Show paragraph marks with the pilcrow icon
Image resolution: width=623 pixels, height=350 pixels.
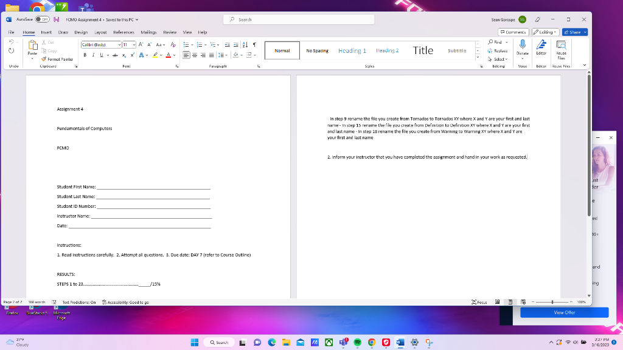[254, 44]
